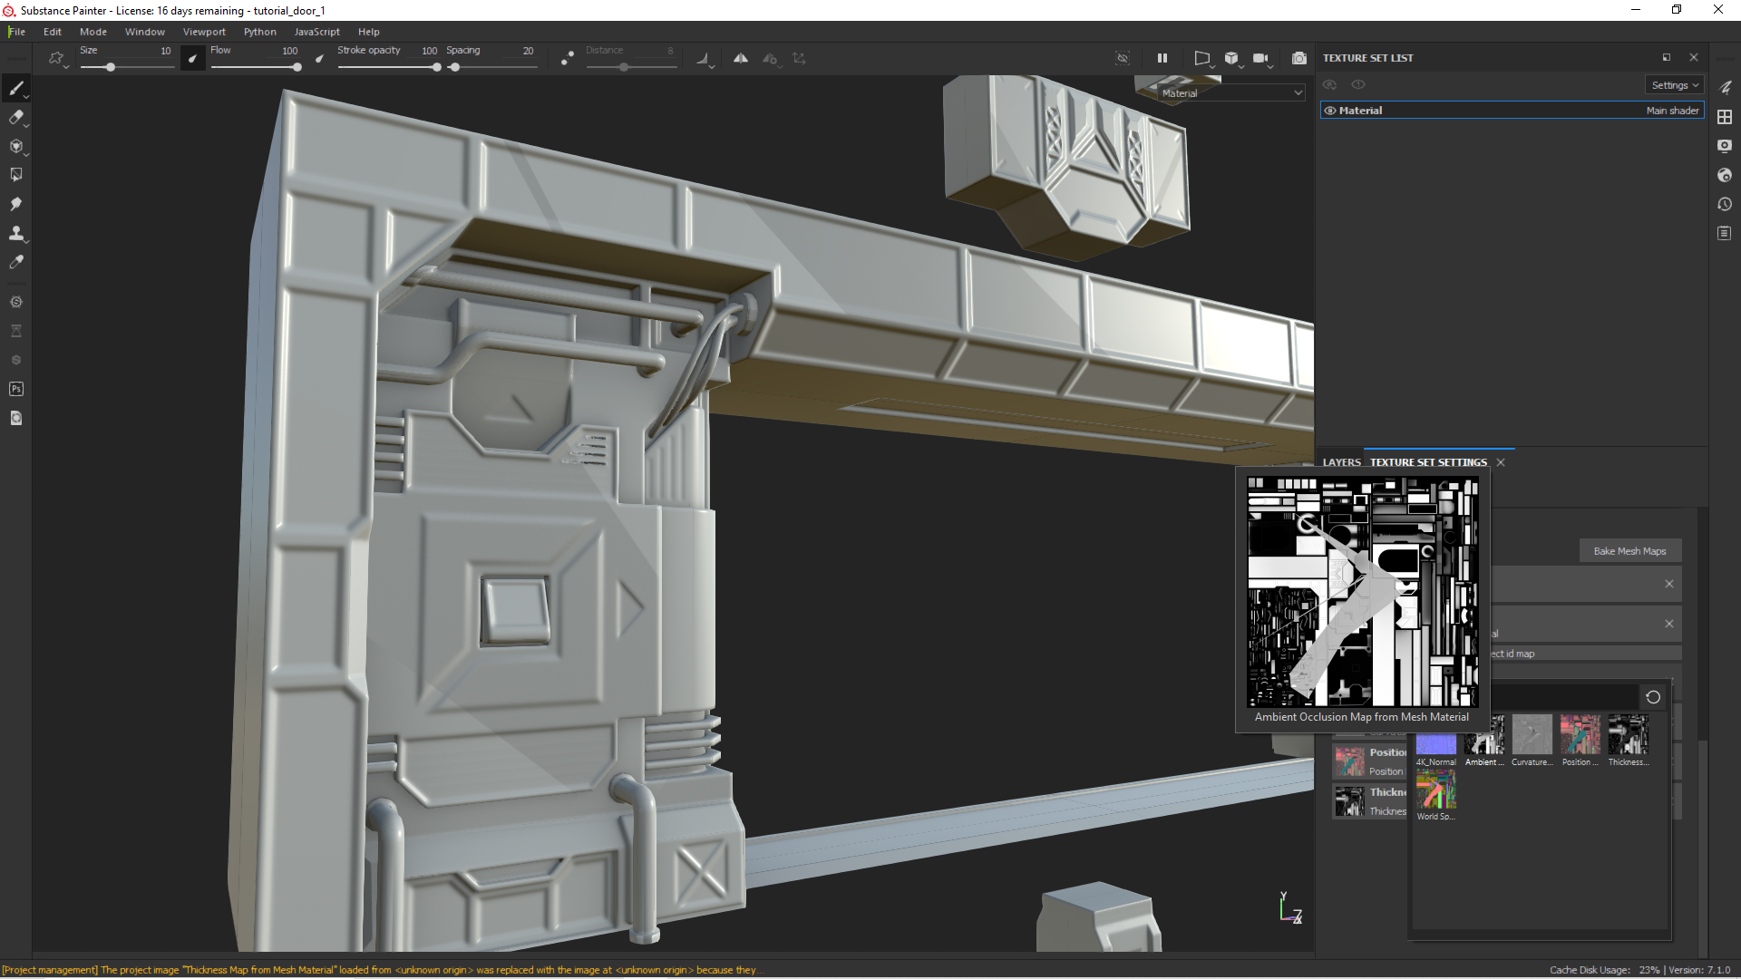Click the Bake Mesh Maps button

(x=1629, y=551)
